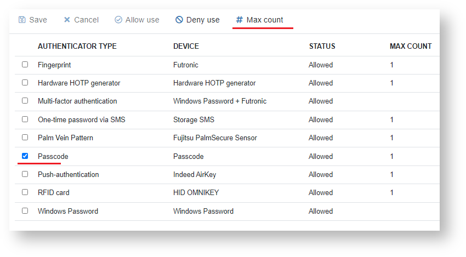Uncheck the Passcode row checkbox
The height and width of the screenshot is (257, 466).
click(25, 156)
